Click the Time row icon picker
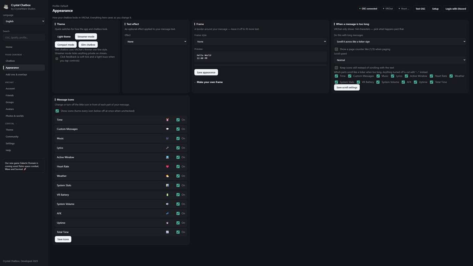Image resolution: width=473 pixels, height=266 pixels. pos(167,120)
